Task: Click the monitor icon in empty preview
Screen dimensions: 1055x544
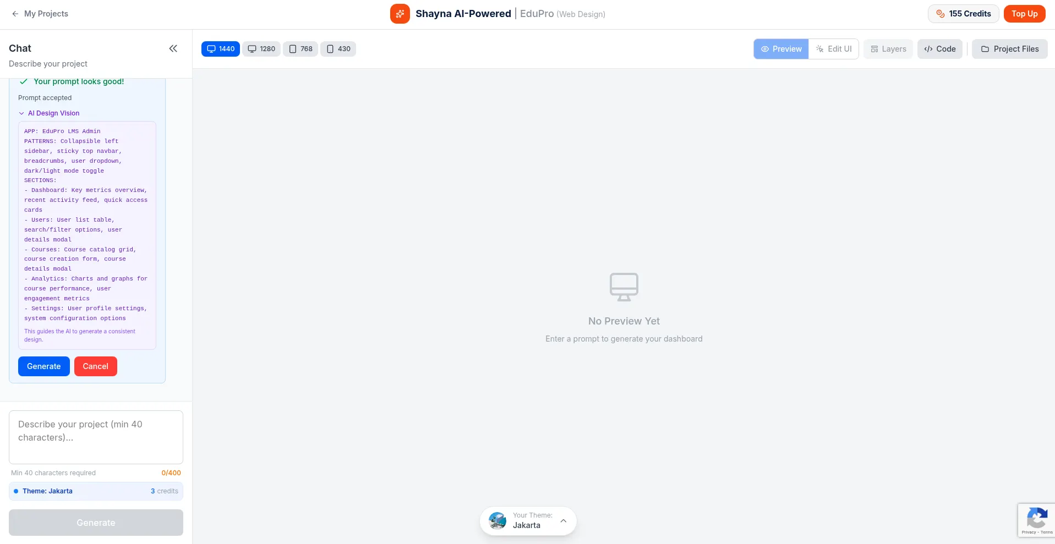Action: pyautogui.click(x=624, y=287)
